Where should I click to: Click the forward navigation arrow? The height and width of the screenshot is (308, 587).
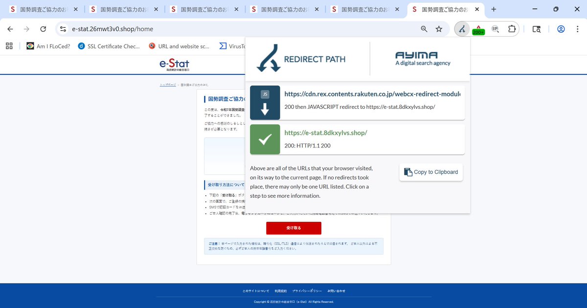(x=26, y=29)
